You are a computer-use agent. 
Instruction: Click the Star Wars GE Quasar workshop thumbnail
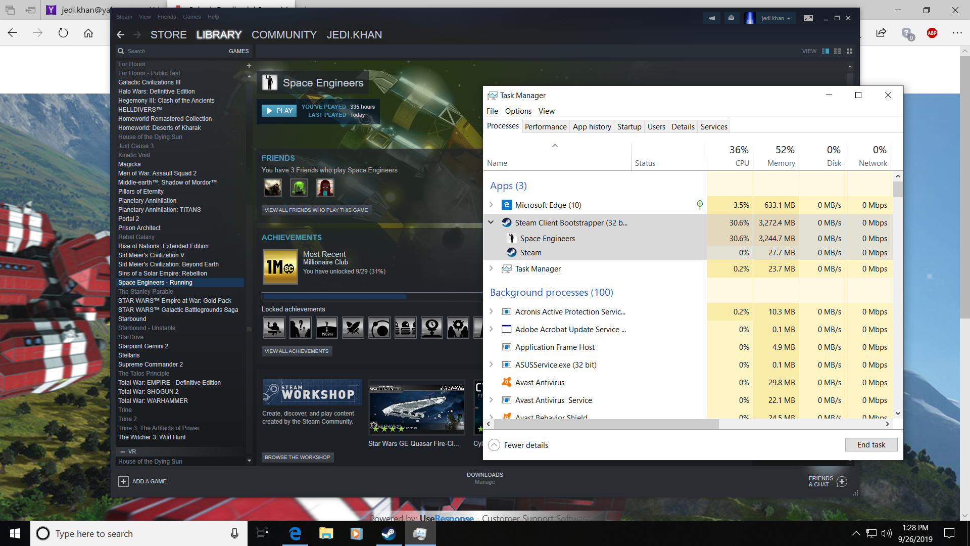pos(416,407)
